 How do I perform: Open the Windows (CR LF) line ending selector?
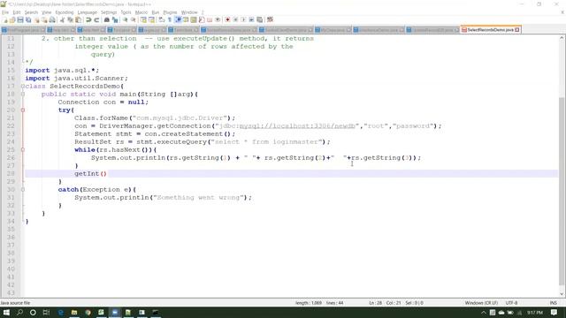[481, 303]
